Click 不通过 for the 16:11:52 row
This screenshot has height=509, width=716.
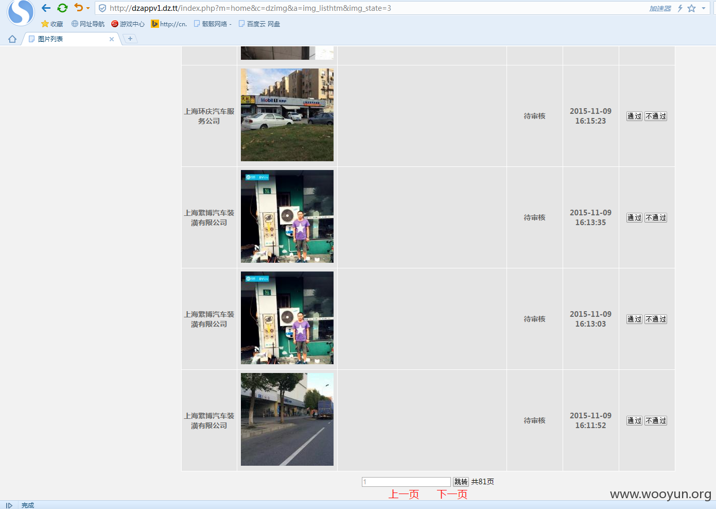656,421
